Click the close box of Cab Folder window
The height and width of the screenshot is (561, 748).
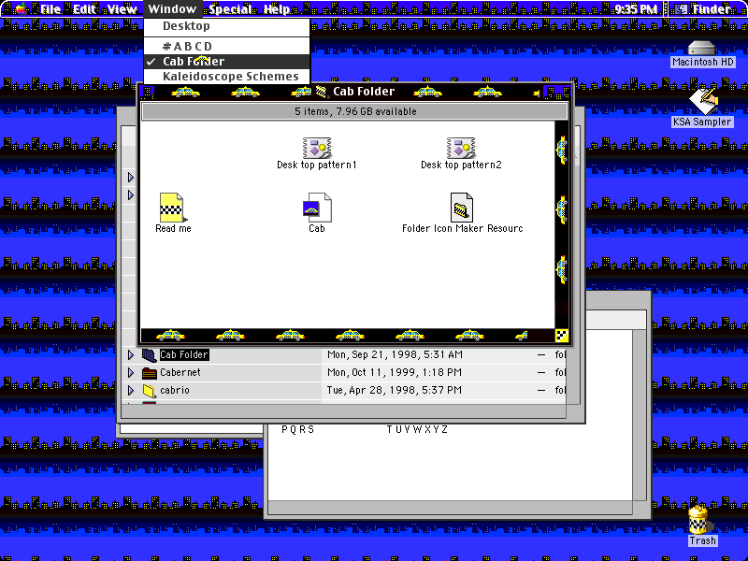pos(148,92)
